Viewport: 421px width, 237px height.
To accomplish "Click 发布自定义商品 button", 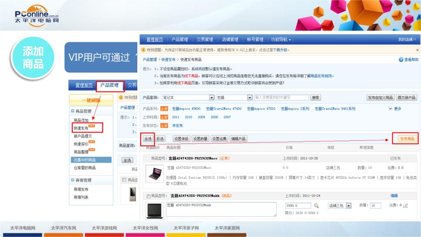I will [380, 98].
